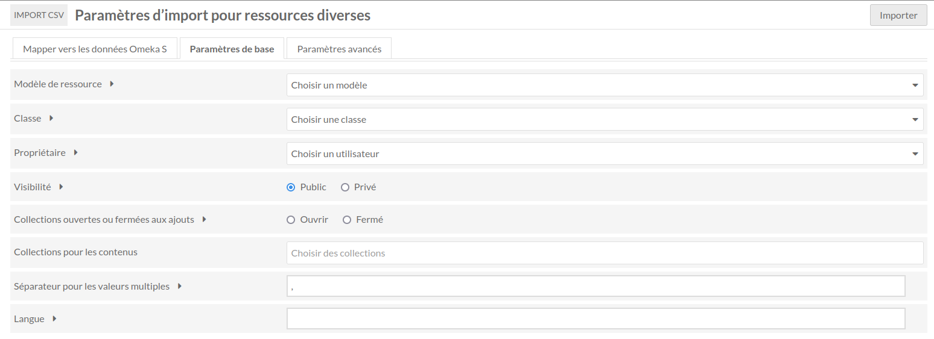This screenshot has height=339, width=934.
Task: Select the Paramètres de base tab
Action: (232, 49)
